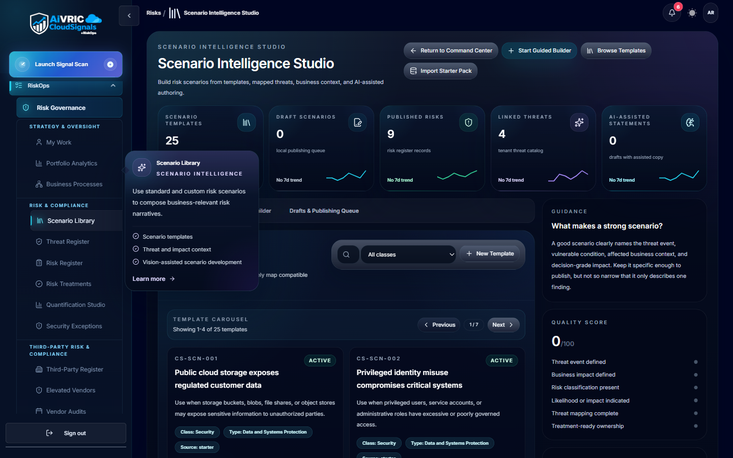
Task: Open Portfolio Analytics
Action: (71, 163)
